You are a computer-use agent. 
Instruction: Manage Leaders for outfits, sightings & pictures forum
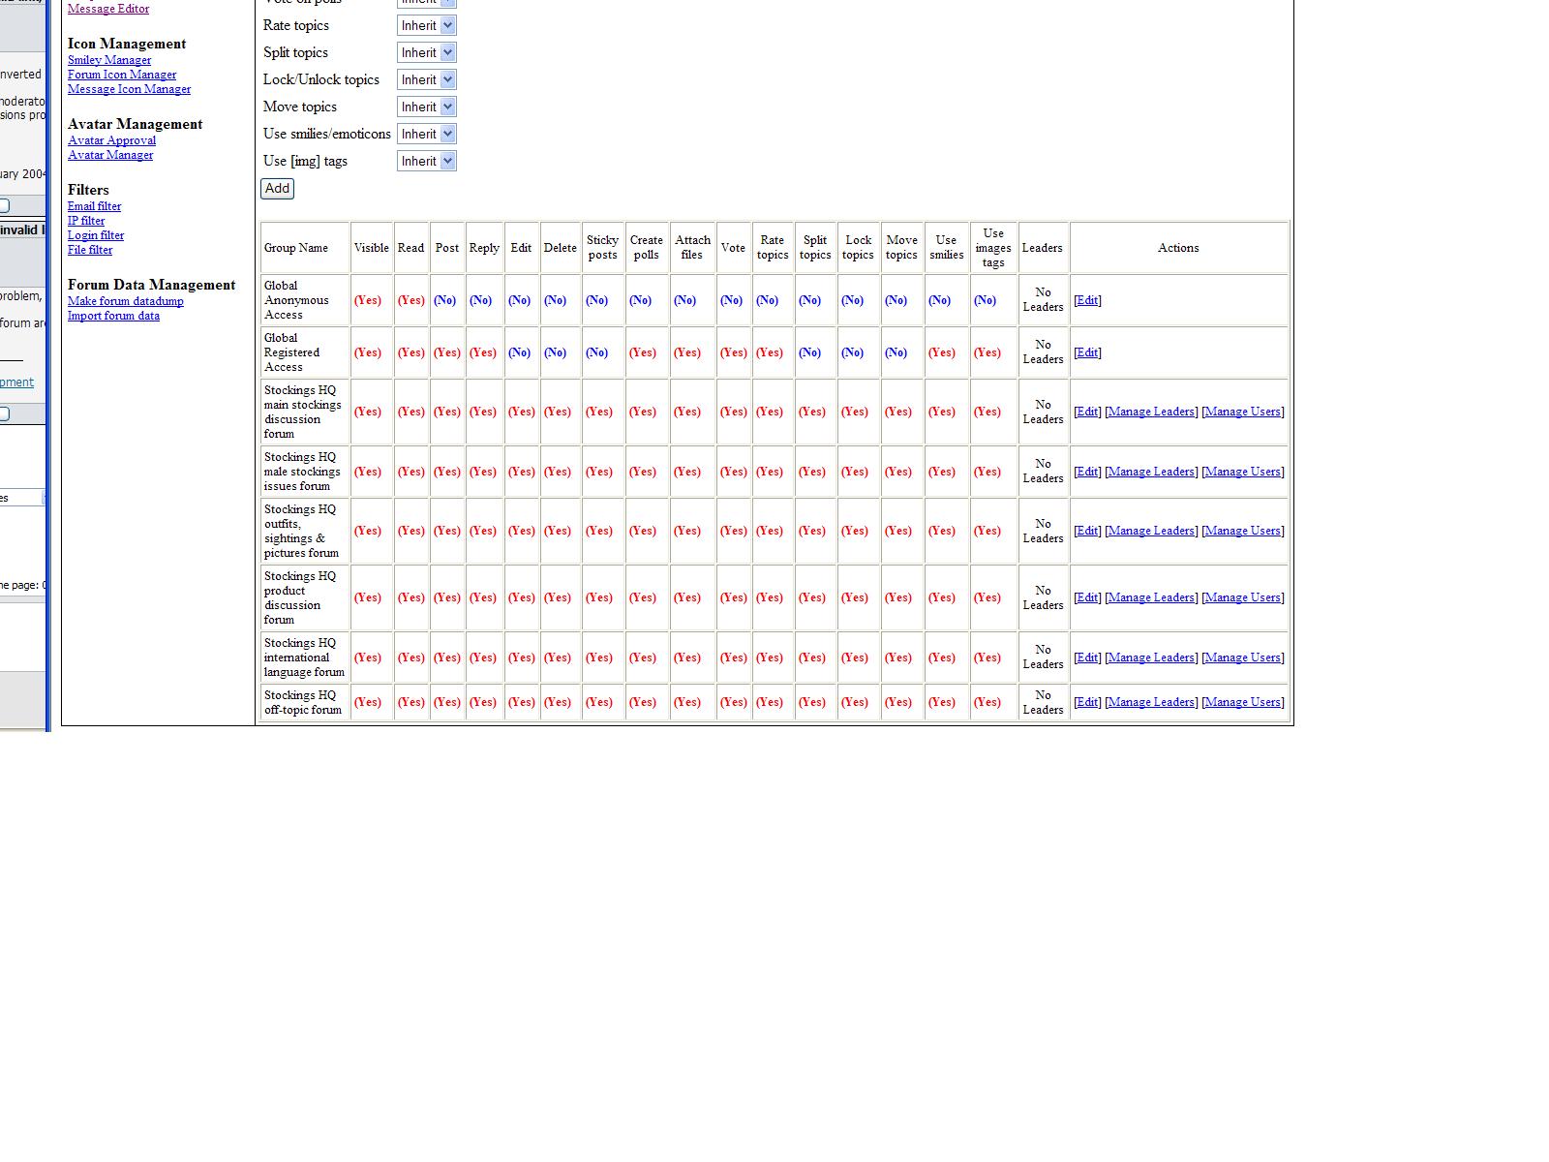pos(1151,531)
